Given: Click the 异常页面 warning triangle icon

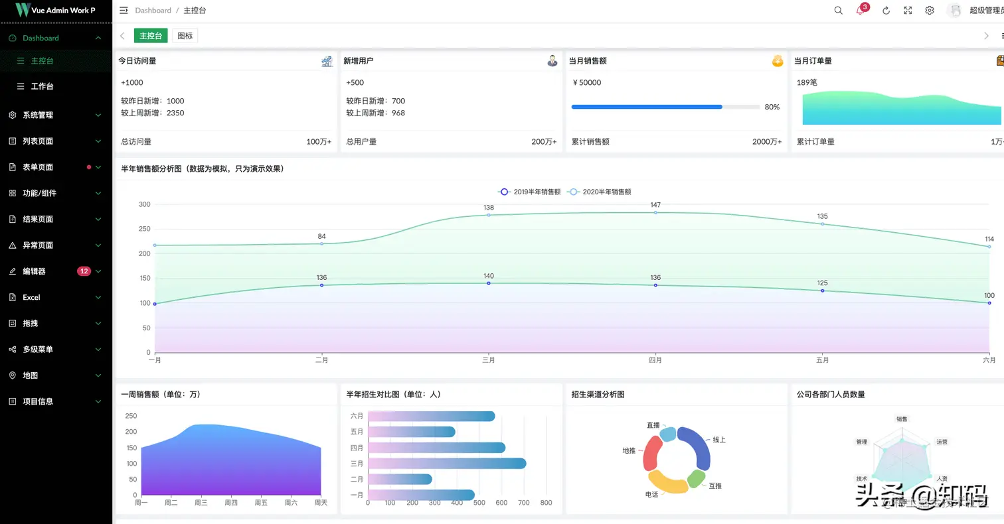Looking at the screenshot, I should click(x=13, y=245).
